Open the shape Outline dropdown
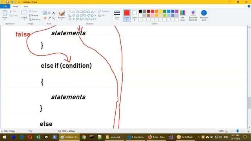Image resolution: width=251 pixels, height=141 pixels. 104,11
